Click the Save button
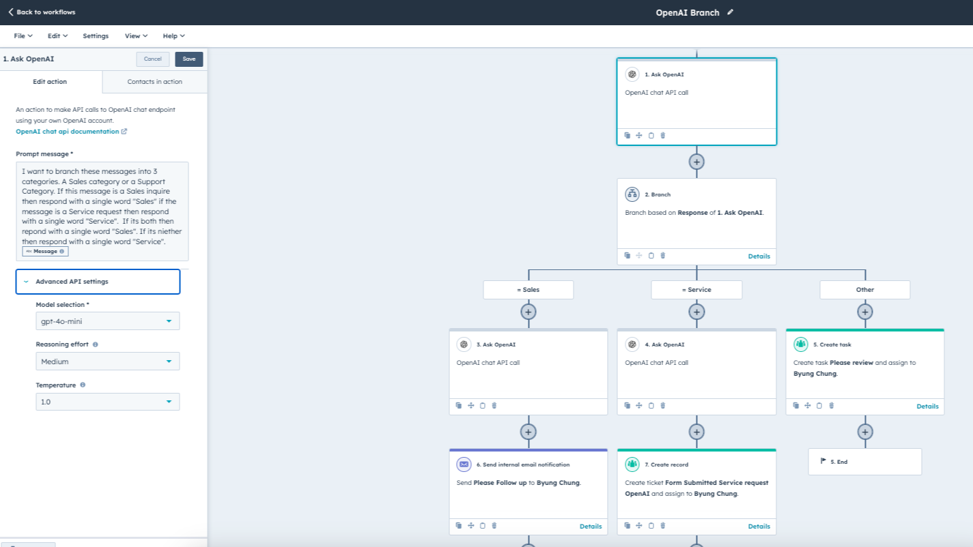The height and width of the screenshot is (547, 973). coord(189,59)
